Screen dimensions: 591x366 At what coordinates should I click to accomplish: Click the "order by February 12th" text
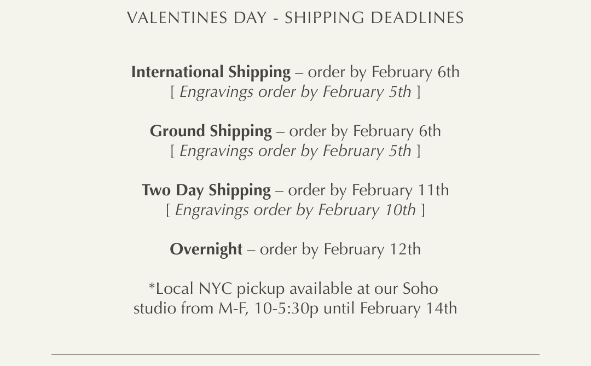coord(340,249)
